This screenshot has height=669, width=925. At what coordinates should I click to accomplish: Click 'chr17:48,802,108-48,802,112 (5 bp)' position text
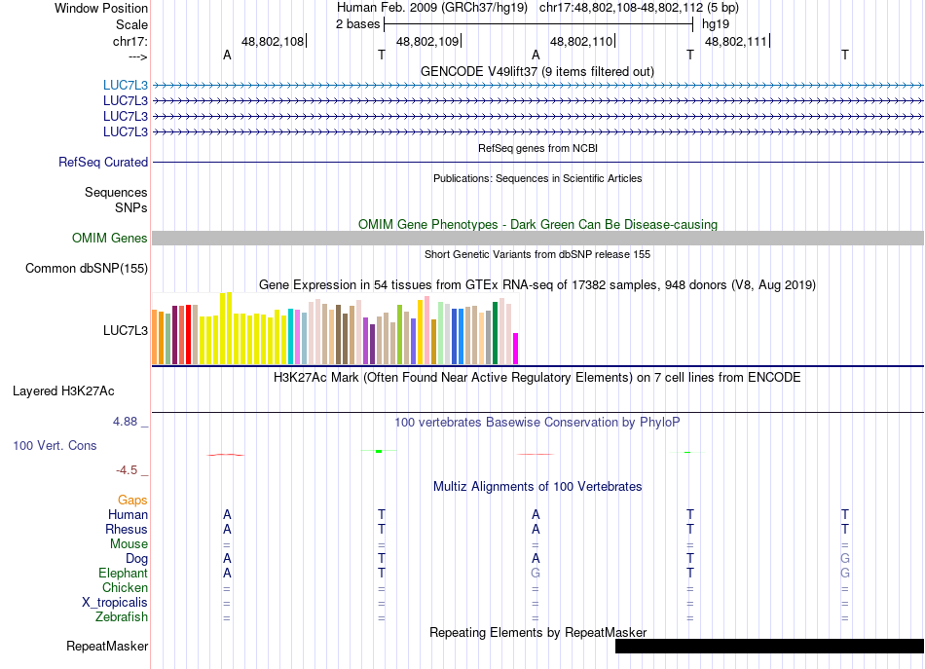click(639, 8)
